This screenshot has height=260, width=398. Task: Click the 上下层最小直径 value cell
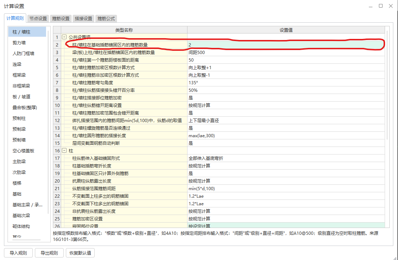(x=286, y=120)
